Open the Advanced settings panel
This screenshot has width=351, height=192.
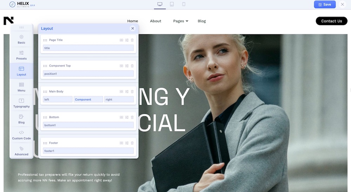(x=21, y=151)
